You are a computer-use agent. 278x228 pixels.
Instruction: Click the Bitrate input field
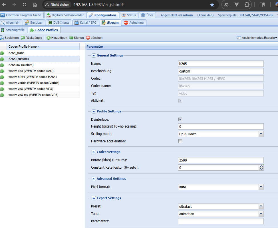(x=220, y=160)
